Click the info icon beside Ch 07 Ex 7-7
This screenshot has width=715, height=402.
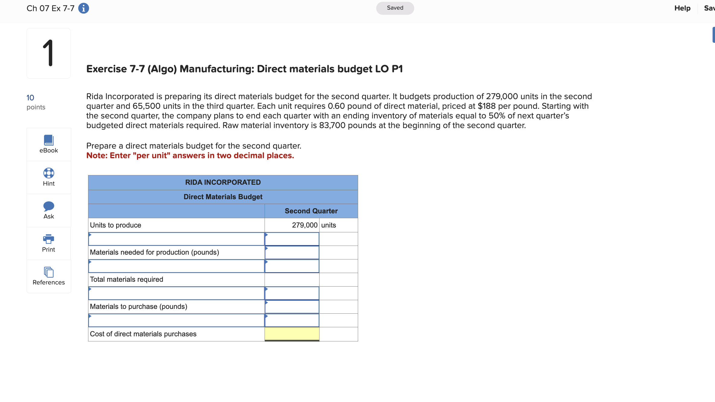click(84, 8)
